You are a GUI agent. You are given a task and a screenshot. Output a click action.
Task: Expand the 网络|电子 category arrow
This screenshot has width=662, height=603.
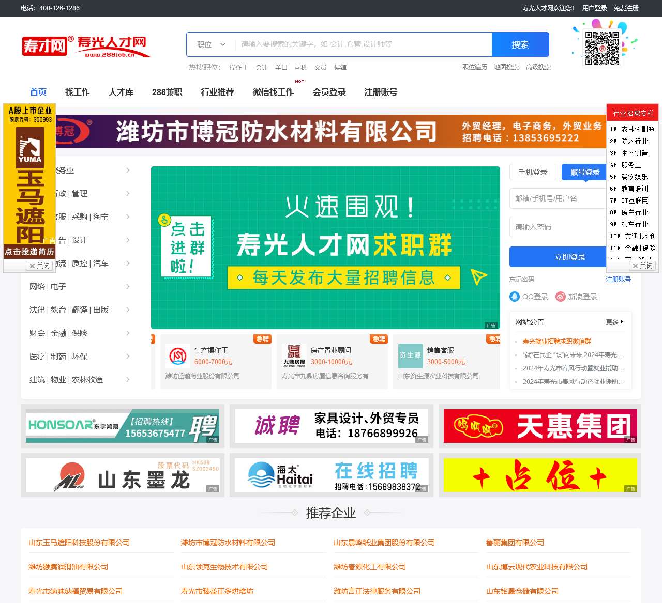[128, 287]
